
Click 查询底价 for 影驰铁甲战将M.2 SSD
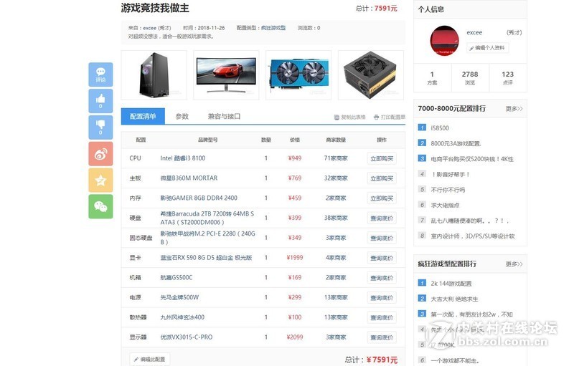(x=382, y=238)
